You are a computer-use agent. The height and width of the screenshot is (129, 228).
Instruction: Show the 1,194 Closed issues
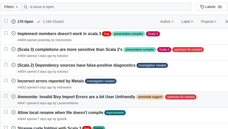pos(50,22)
